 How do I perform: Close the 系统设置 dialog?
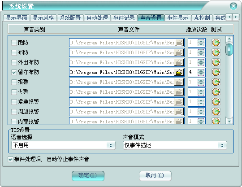click(x=233, y=6)
